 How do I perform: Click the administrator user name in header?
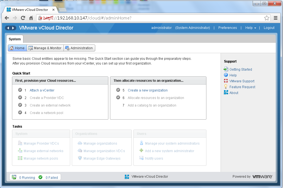click(161, 28)
